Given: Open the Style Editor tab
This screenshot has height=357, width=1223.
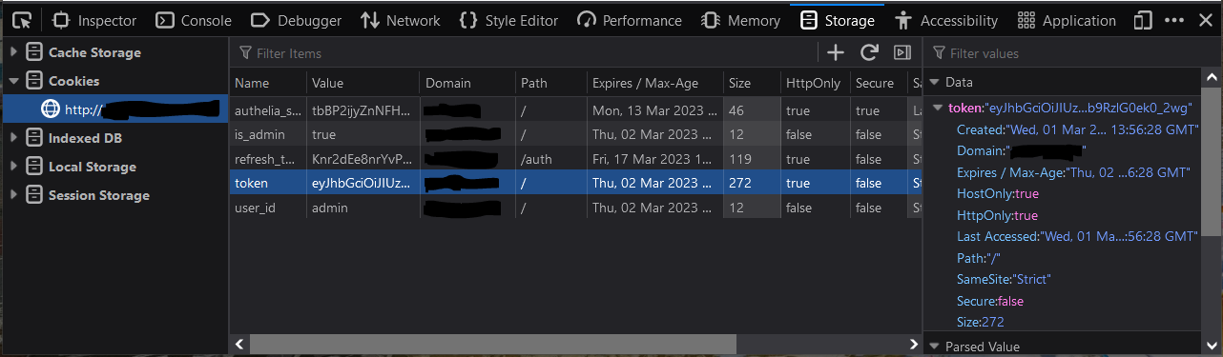Looking at the screenshot, I should coord(508,20).
